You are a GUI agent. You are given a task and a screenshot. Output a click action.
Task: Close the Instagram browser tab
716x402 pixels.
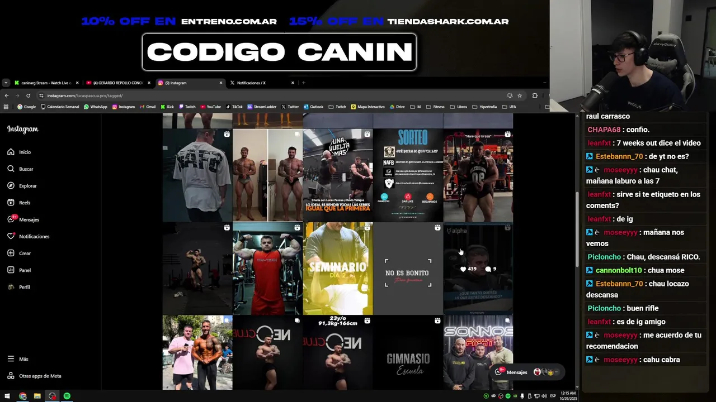(221, 83)
